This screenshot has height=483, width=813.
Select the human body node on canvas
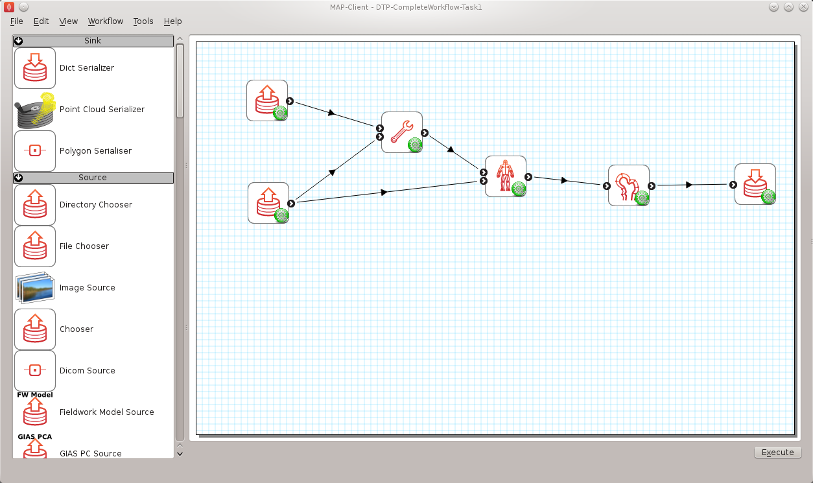506,176
